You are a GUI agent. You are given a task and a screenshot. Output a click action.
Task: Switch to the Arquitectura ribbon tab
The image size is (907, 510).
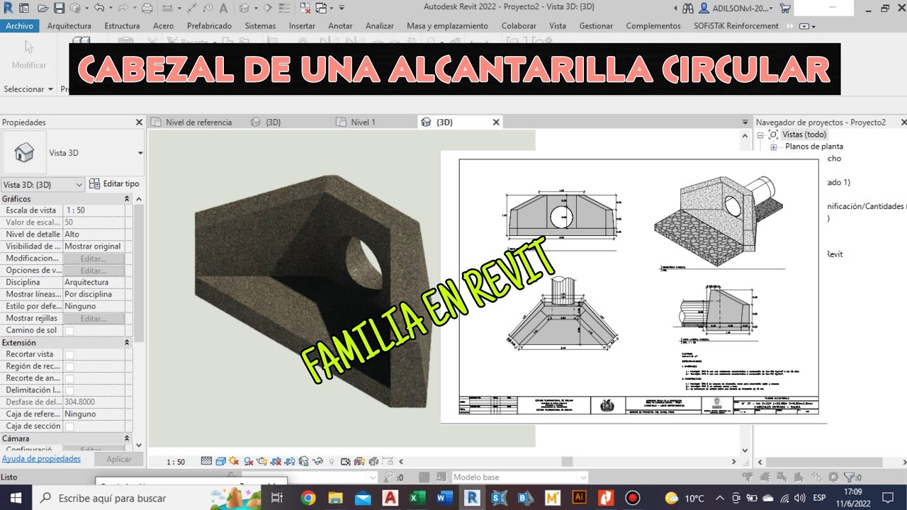(69, 25)
